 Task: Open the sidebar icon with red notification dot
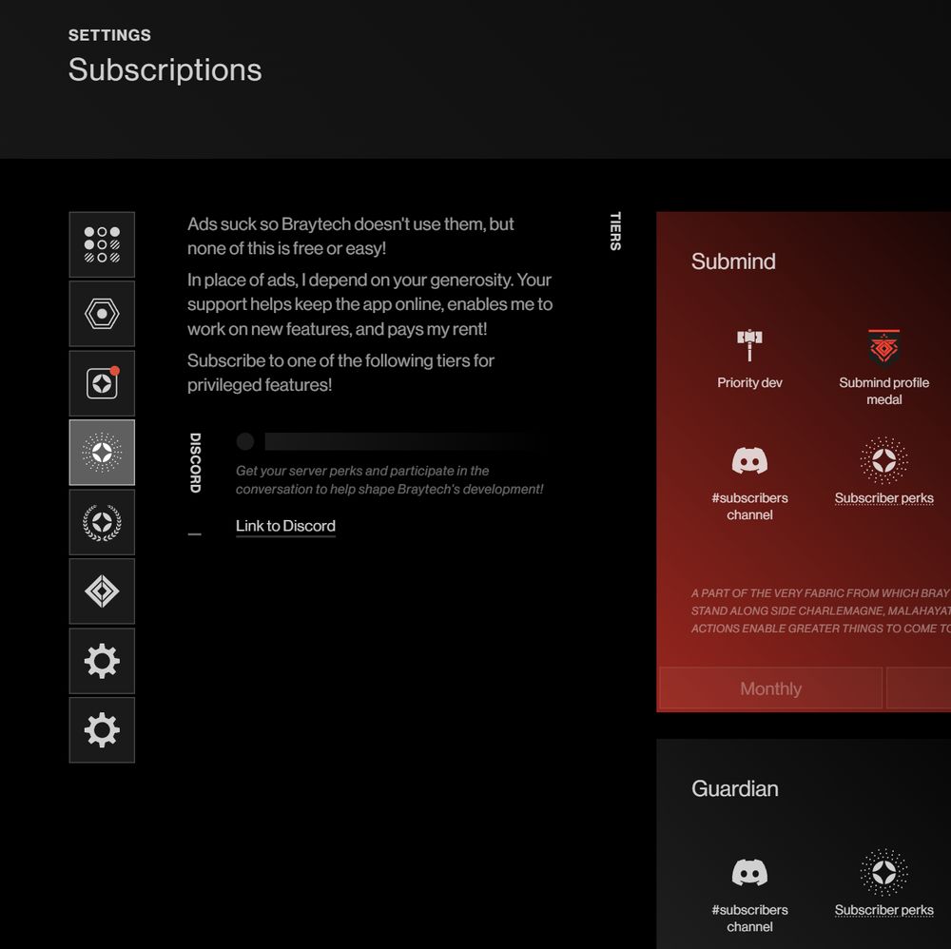point(102,383)
